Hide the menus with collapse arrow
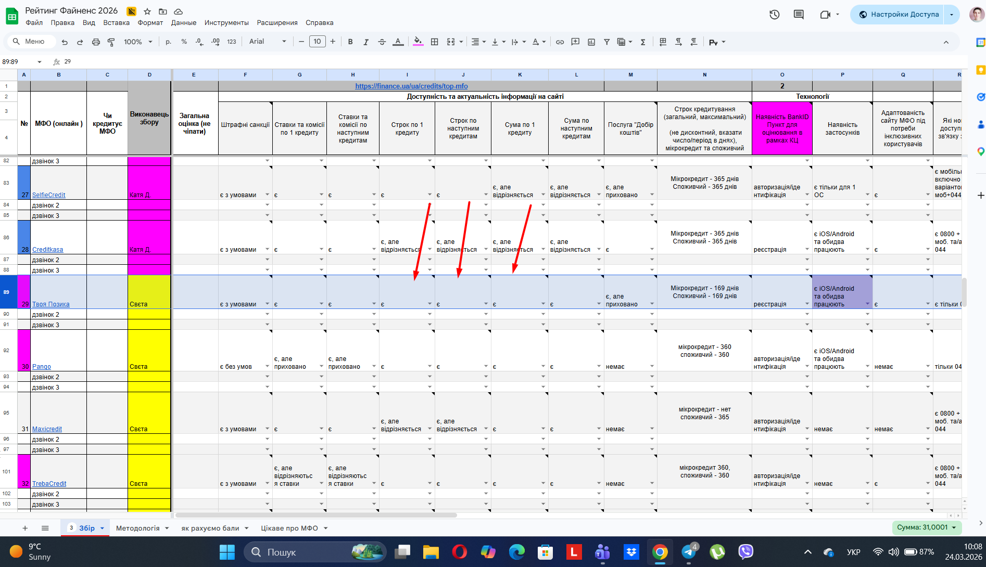 946,42
